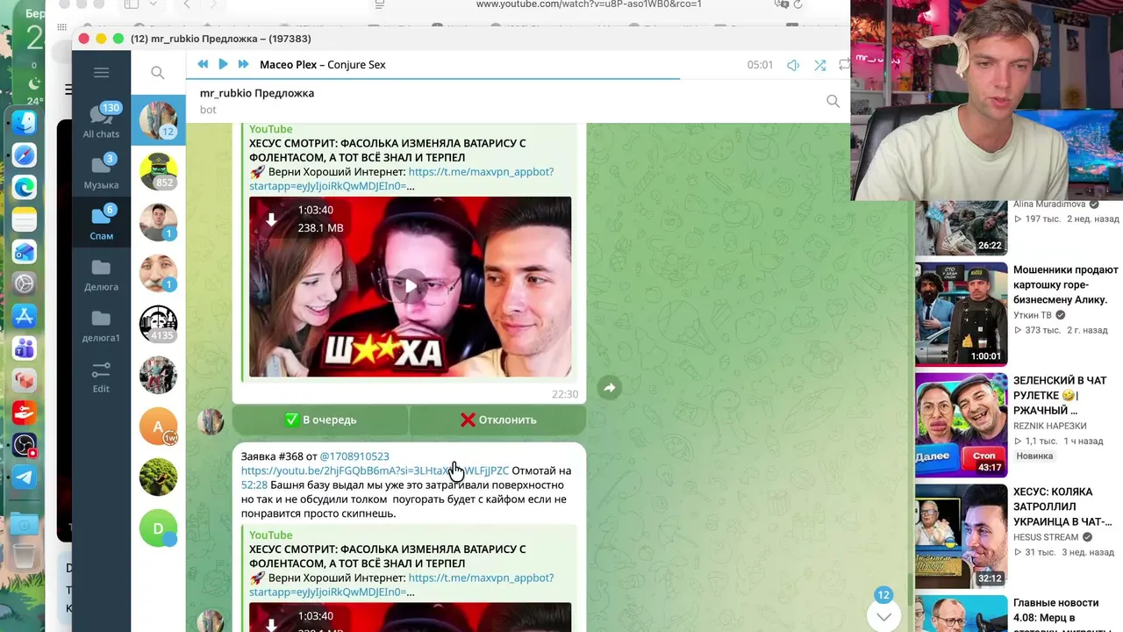Viewport: 1123px width, 632px height.
Task: Click channel name Alina Muradimova on YouTube
Action: [x=1049, y=205]
